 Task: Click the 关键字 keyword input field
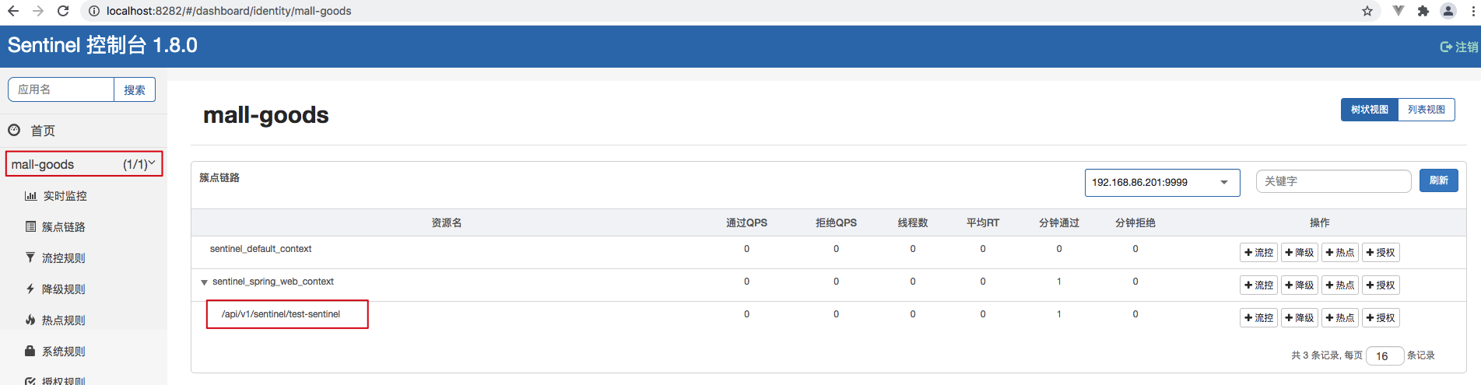1333,181
